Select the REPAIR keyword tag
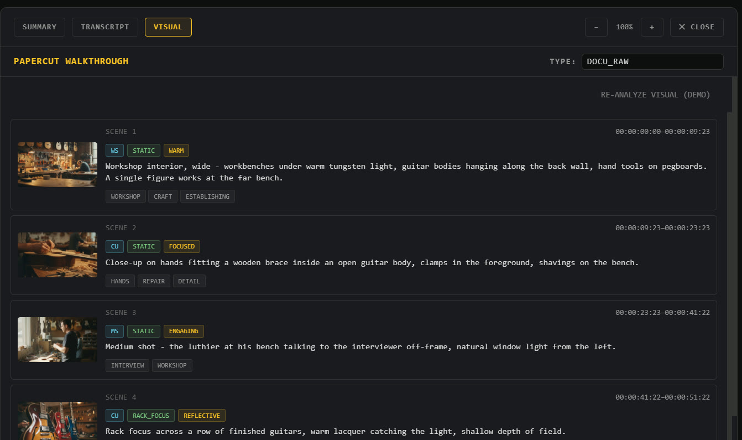Image resolution: width=742 pixels, height=440 pixels. click(154, 281)
